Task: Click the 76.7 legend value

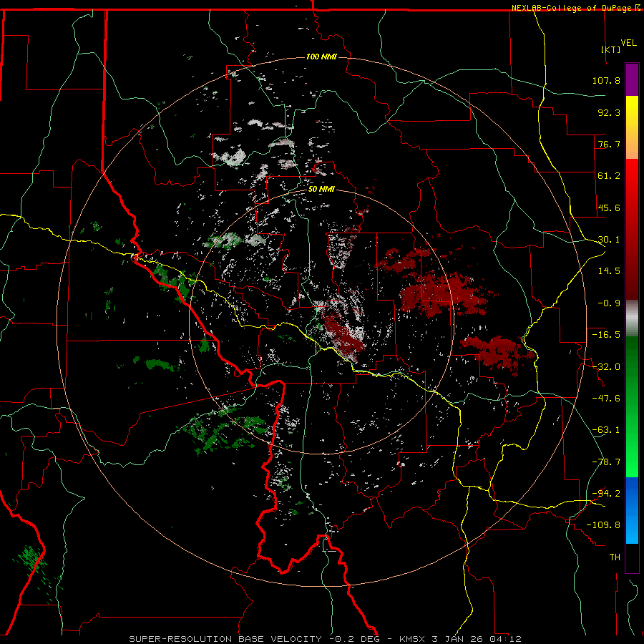Action: (609, 144)
